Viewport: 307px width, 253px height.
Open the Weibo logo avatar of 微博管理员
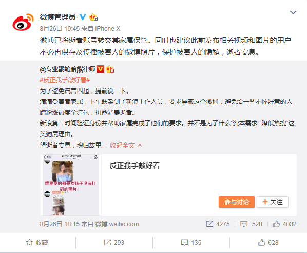pos(23,22)
